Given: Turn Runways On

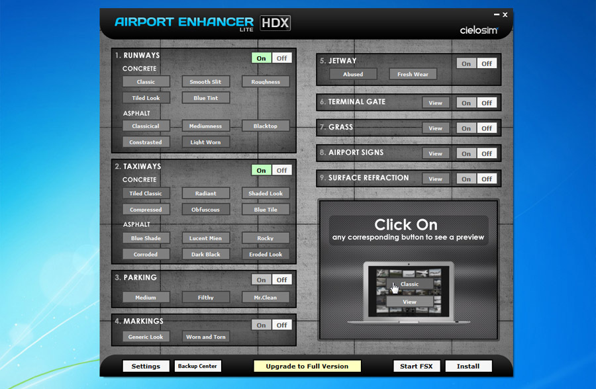Looking at the screenshot, I should [x=261, y=58].
